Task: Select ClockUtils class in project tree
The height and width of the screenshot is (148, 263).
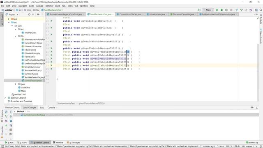Action: pos(25,88)
